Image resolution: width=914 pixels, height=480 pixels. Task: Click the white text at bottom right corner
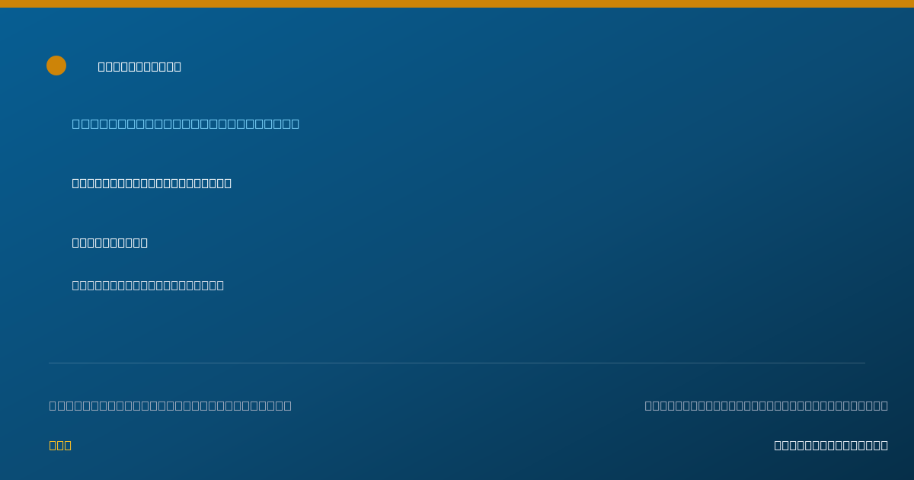tap(831, 445)
